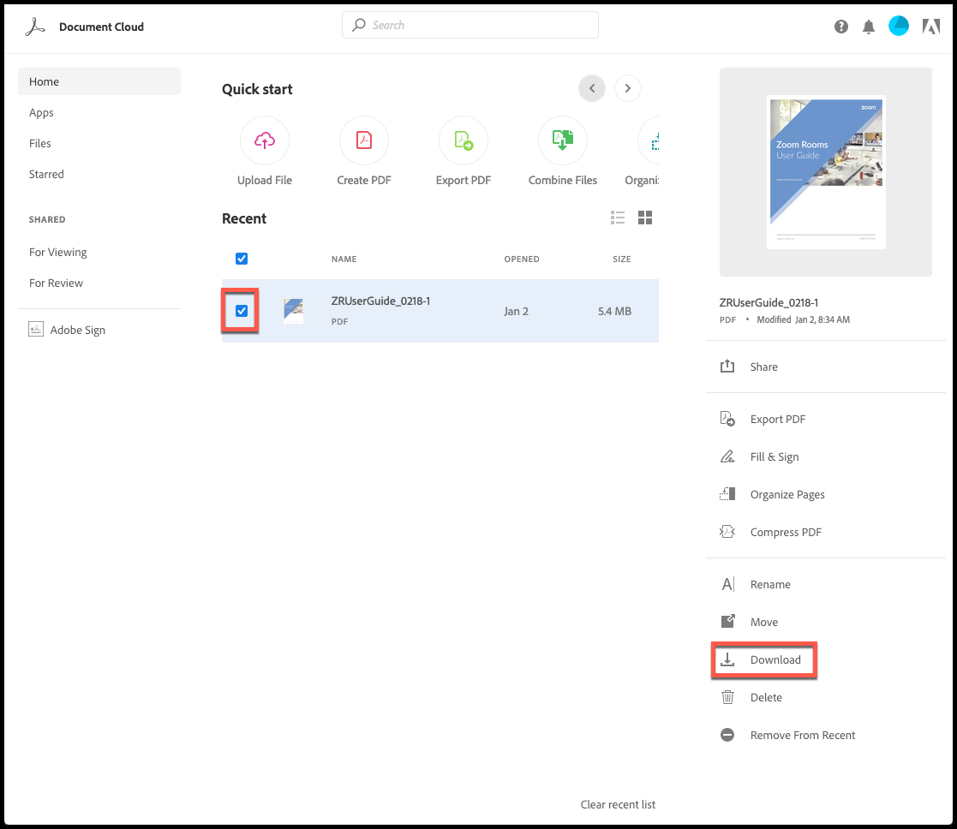The height and width of the screenshot is (829, 957).
Task: Toggle the select all checkbox in header
Action: coord(242,259)
